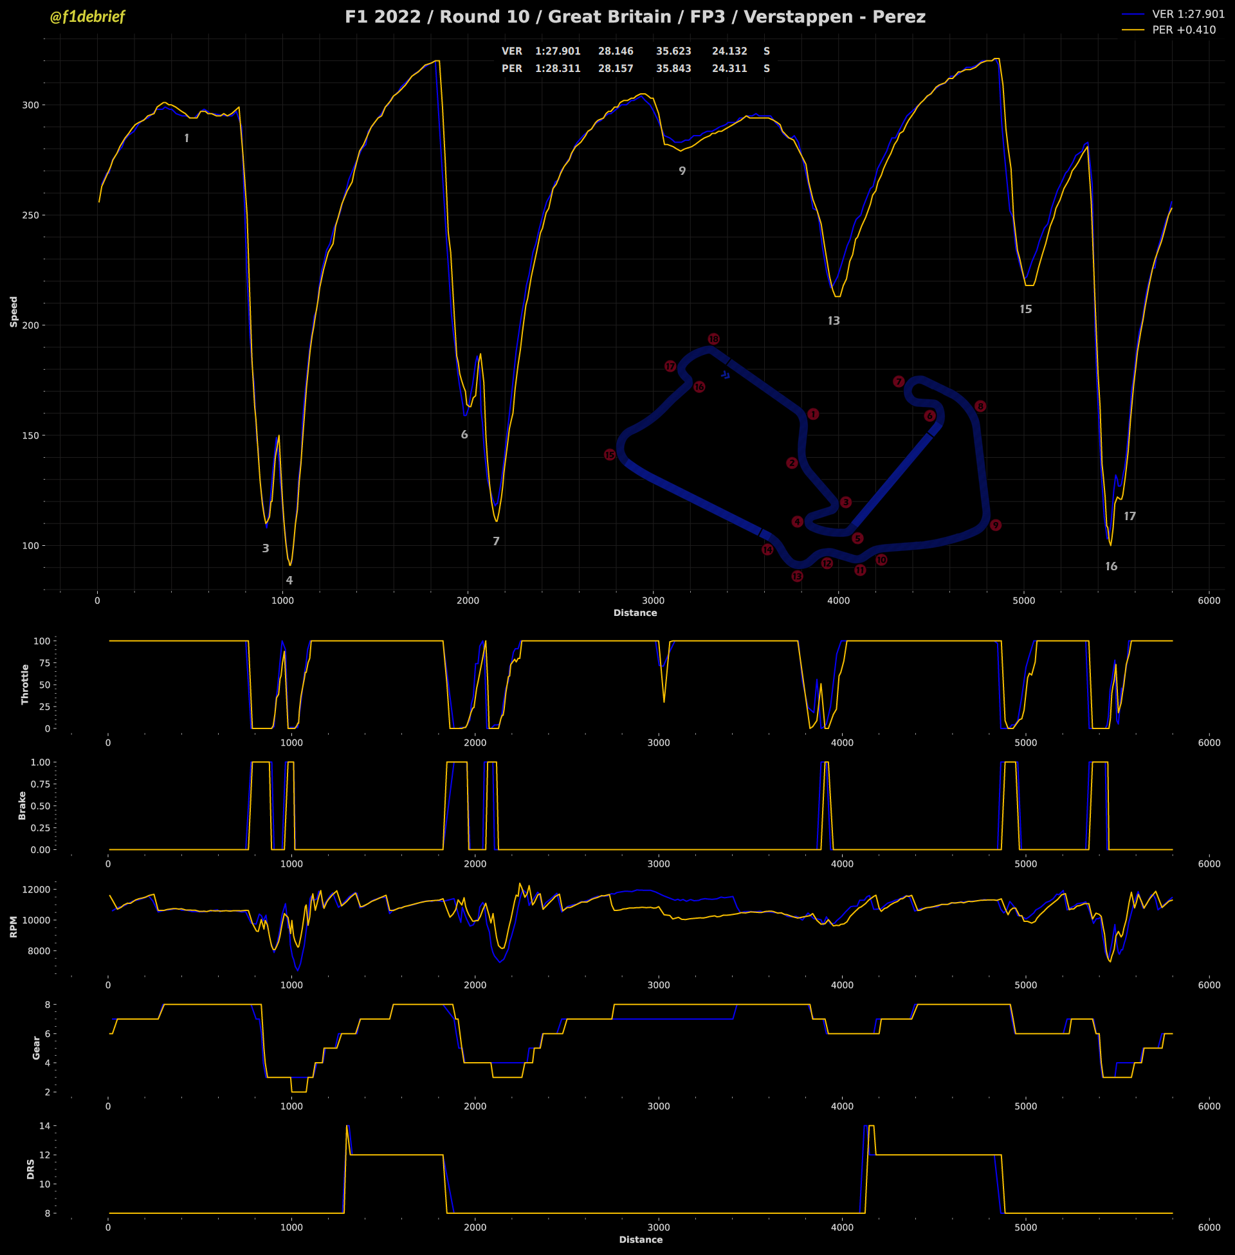Click turn '1' label on the speed trace

click(x=187, y=138)
